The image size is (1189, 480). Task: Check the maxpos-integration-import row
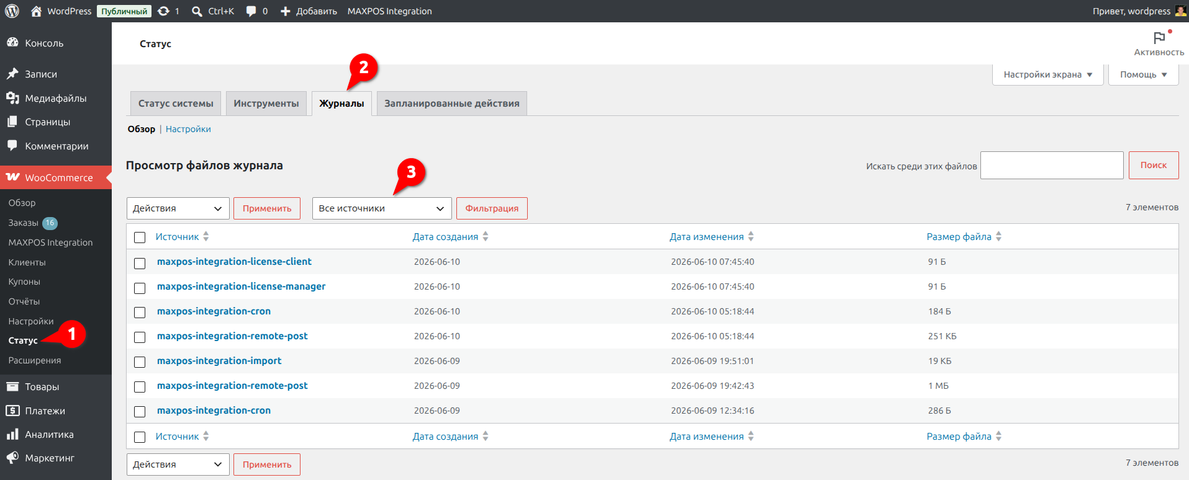tap(140, 362)
